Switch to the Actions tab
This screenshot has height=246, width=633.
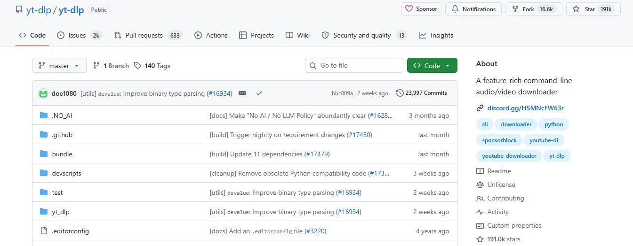click(211, 35)
